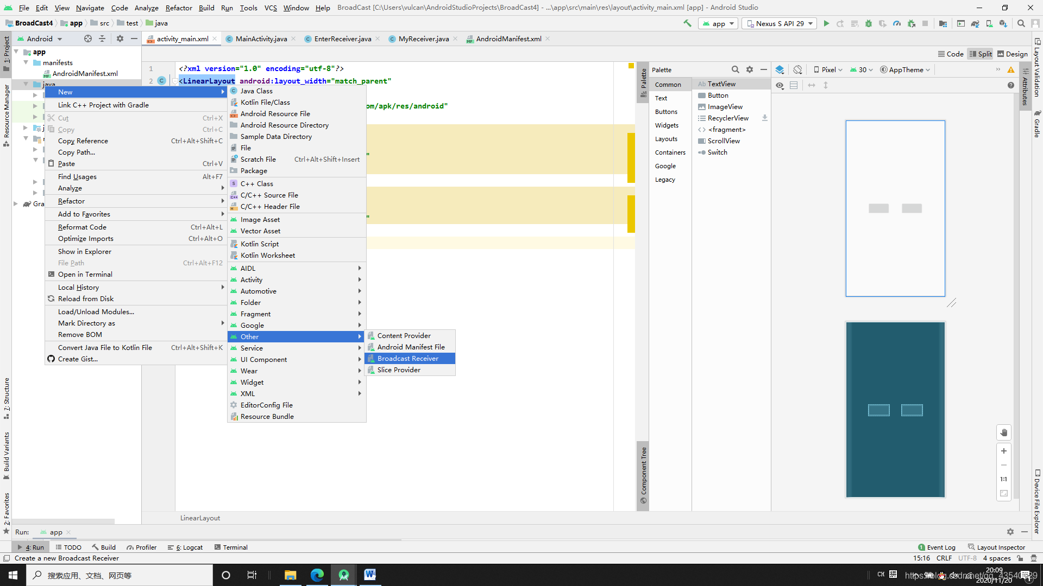Open the design surface layers dropdown
The image size is (1043, 586).
tap(780, 69)
